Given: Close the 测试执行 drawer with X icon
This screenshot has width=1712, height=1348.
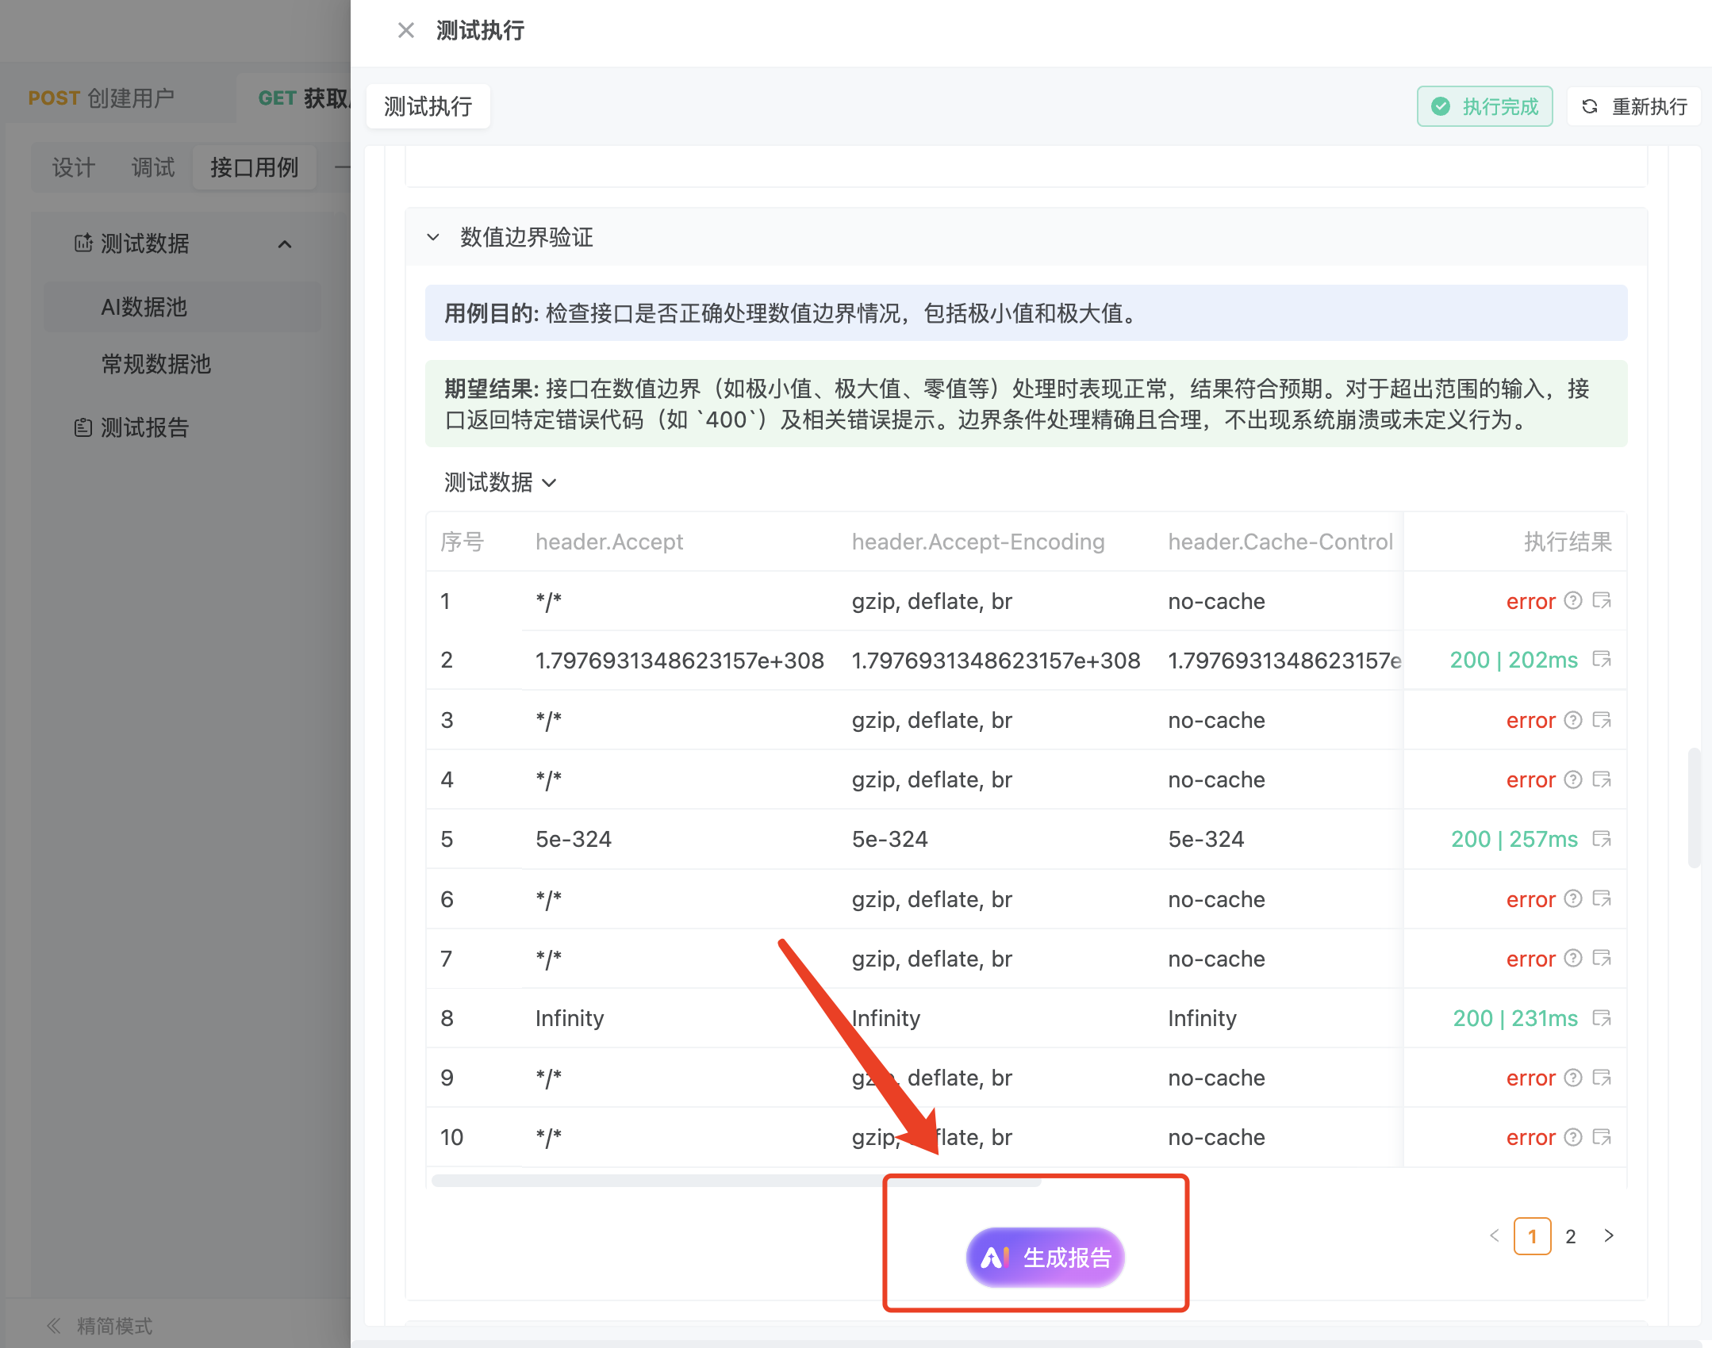Looking at the screenshot, I should point(405,31).
